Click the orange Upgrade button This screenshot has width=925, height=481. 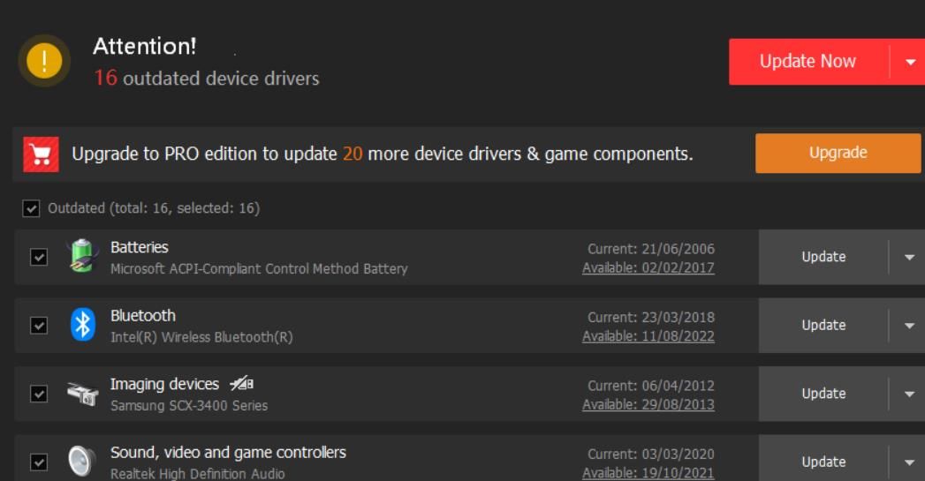838,153
